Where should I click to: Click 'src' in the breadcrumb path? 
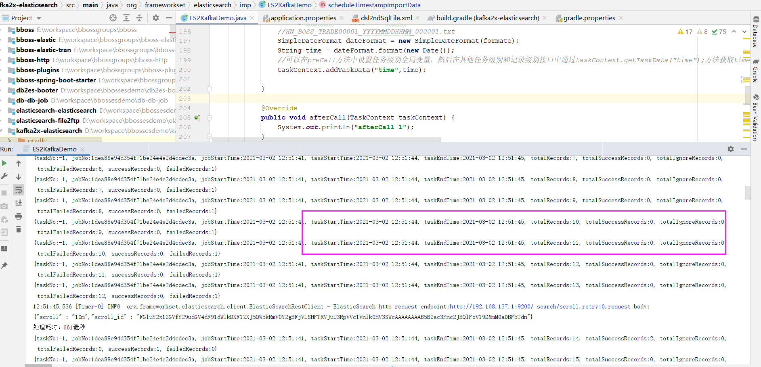(70, 5)
